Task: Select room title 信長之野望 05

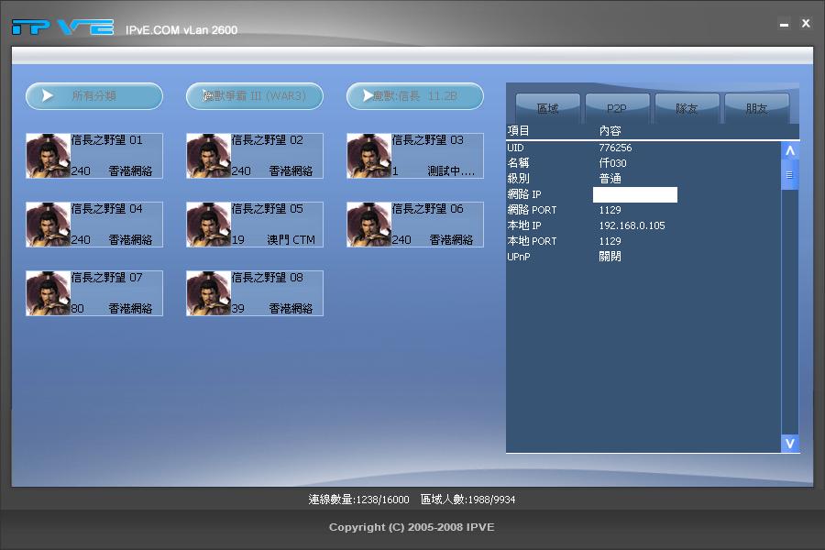Action: coord(268,209)
